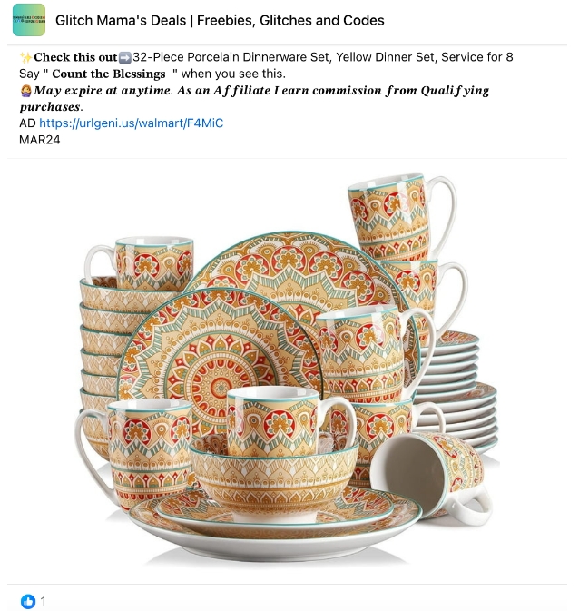This screenshot has width=579, height=611.
Task: Open Glitch Mama's Deals group name link
Action: (220, 20)
